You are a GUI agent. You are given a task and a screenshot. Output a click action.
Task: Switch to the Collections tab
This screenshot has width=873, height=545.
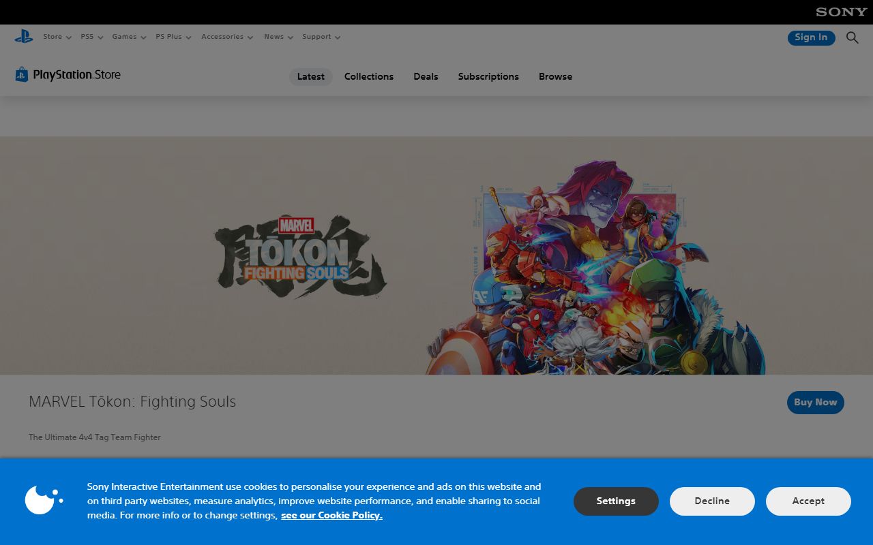tap(369, 76)
